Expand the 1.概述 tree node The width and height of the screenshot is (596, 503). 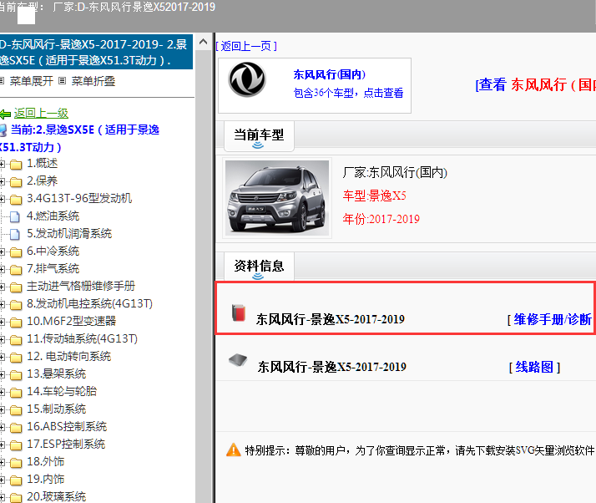click(2, 165)
